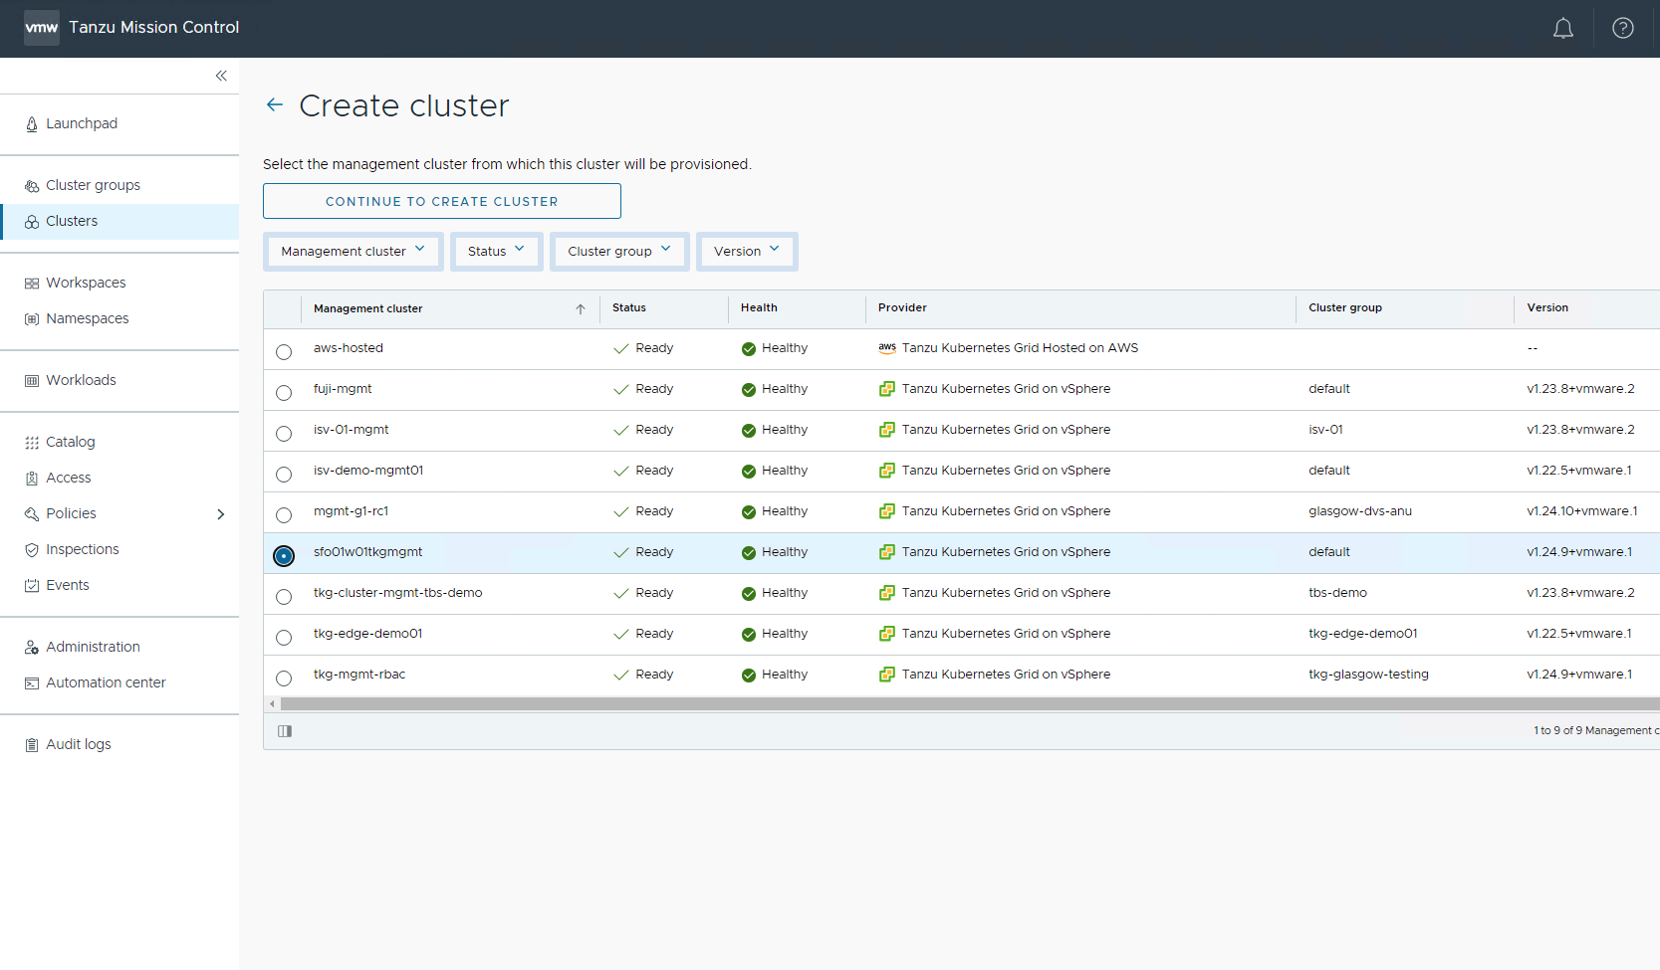This screenshot has width=1660, height=970.
Task: Click the Cluster groups icon
Action: (x=32, y=186)
